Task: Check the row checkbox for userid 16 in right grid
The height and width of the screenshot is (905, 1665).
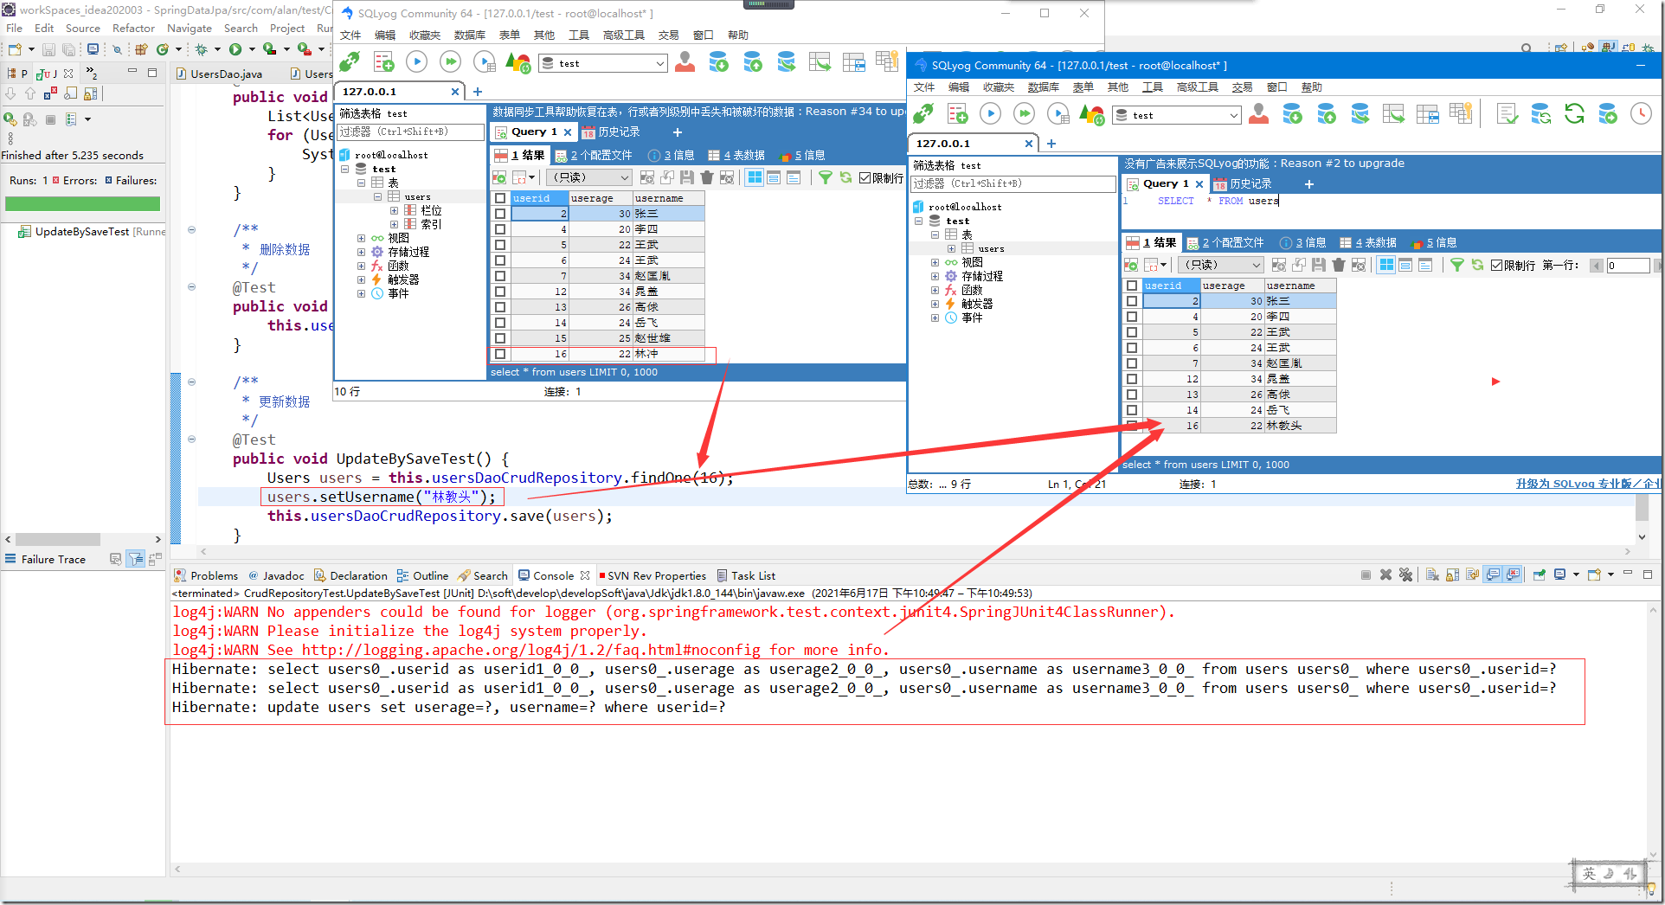Action: pyautogui.click(x=1132, y=426)
